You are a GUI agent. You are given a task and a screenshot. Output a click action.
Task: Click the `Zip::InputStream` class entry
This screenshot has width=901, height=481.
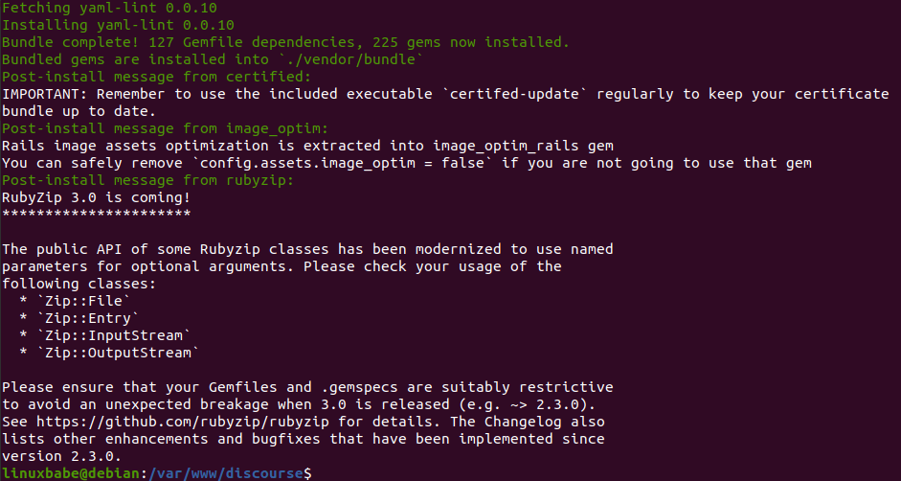[x=111, y=335]
